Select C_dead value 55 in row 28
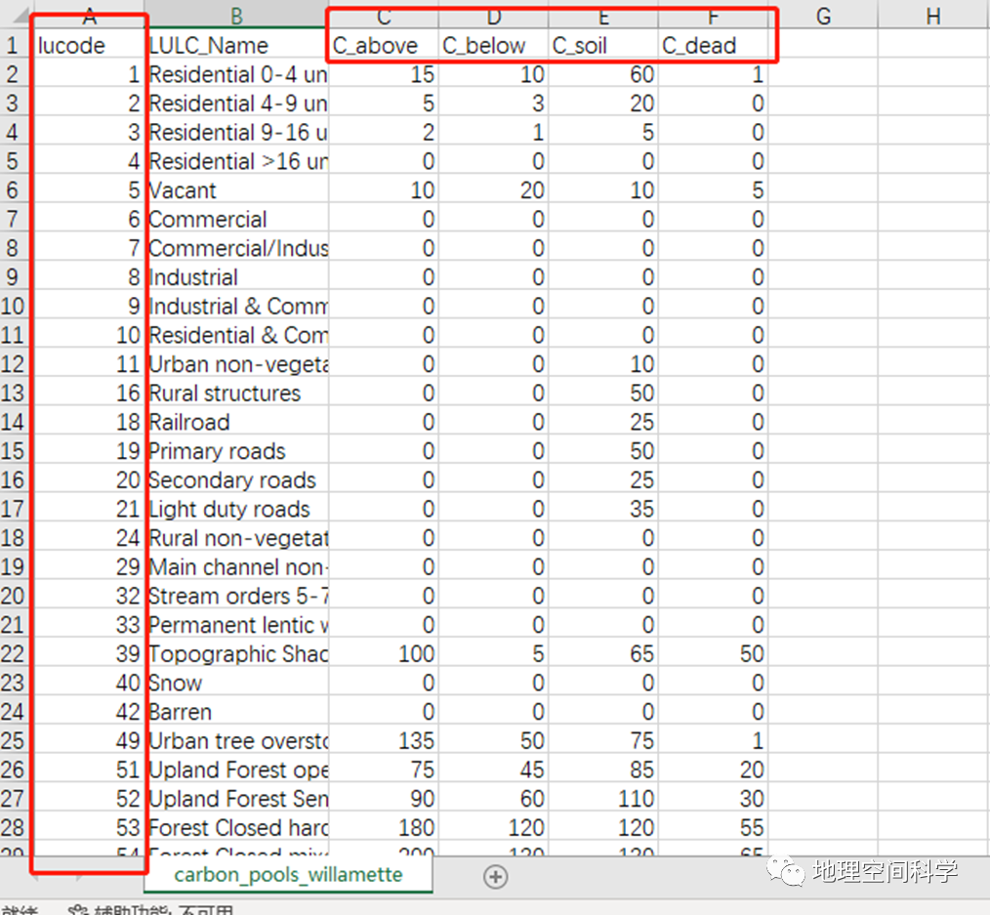Viewport: 990px width, 915px height. [x=713, y=827]
